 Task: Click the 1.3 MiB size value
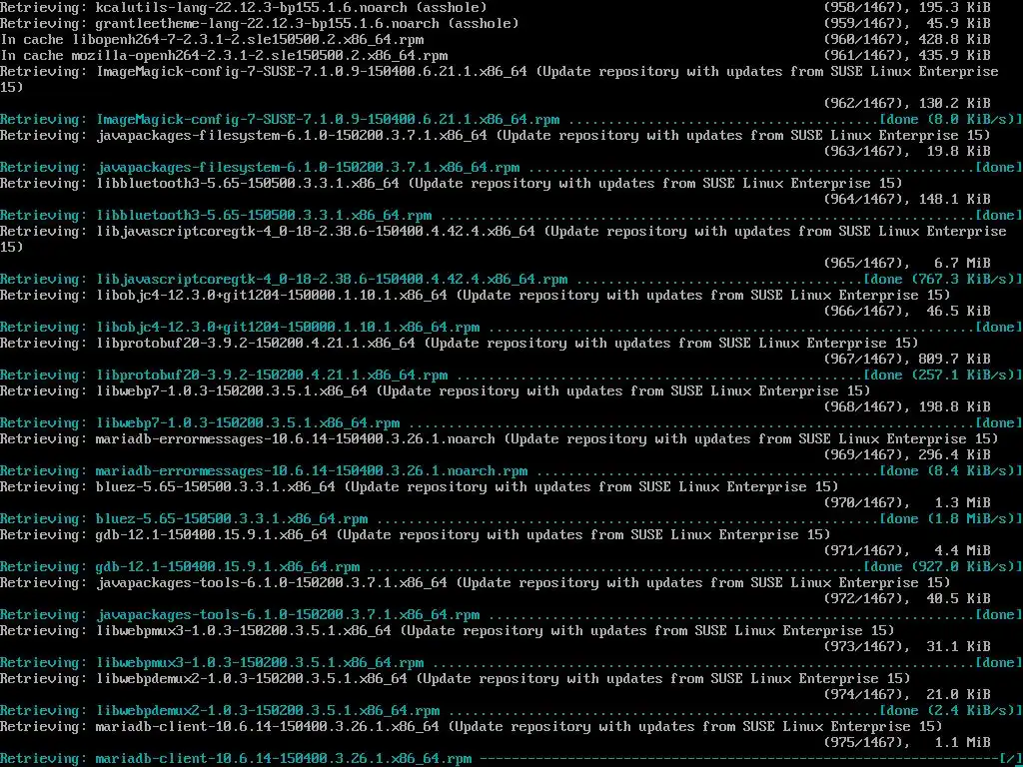[x=962, y=503]
